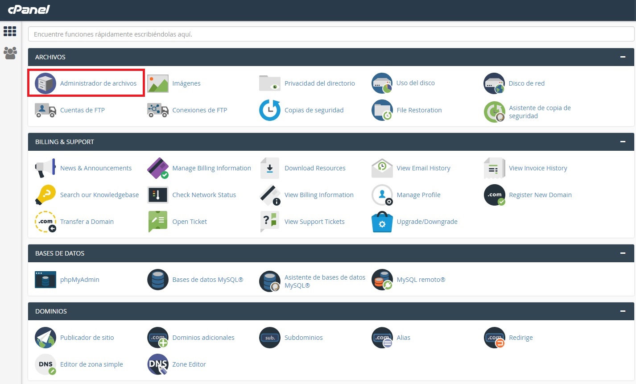This screenshot has height=384, width=636.
Task: Click the Alias link
Action: pyautogui.click(x=403, y=338)
